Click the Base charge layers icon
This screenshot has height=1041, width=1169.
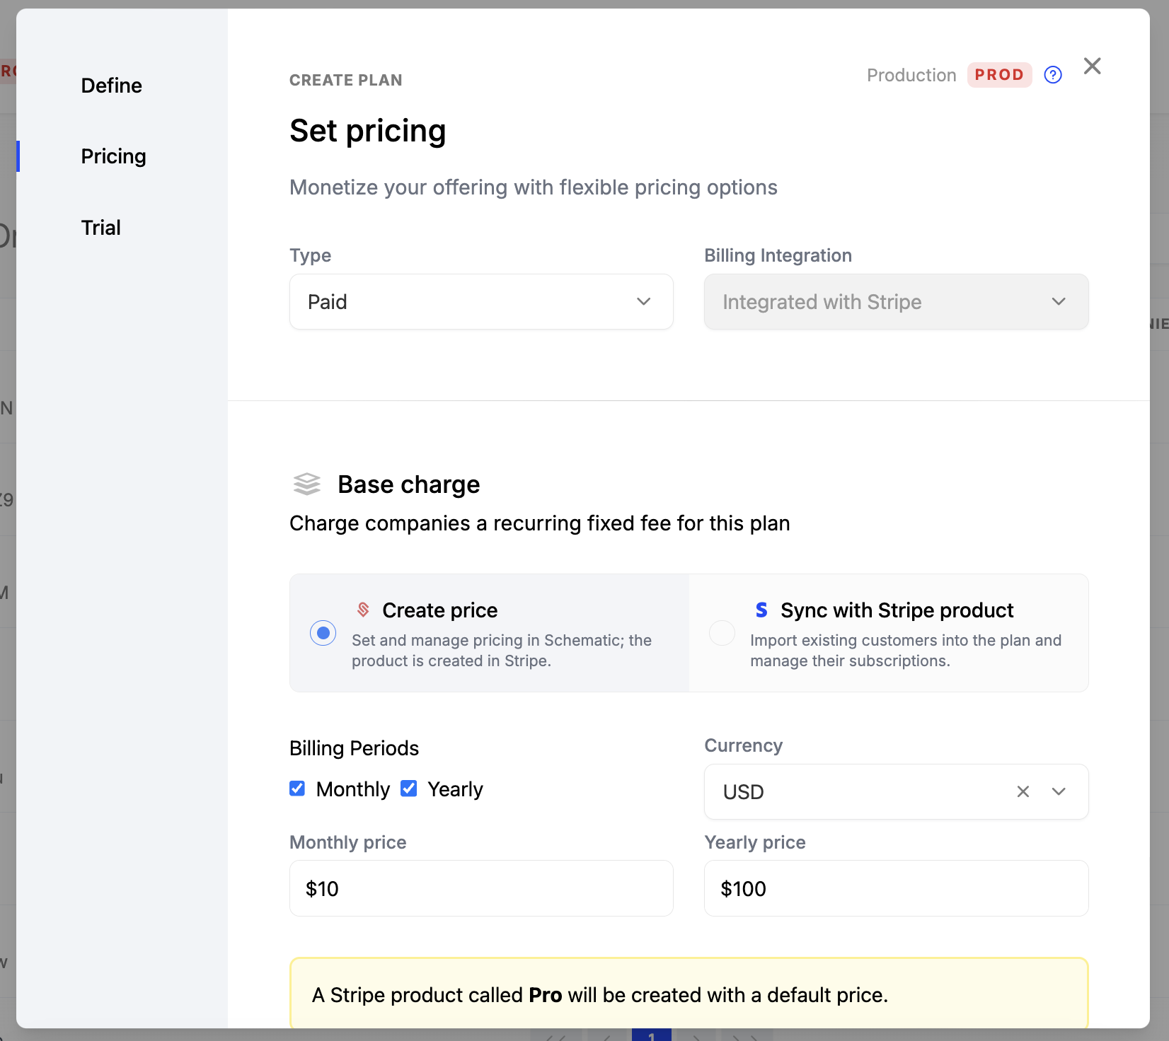[307, 484]
